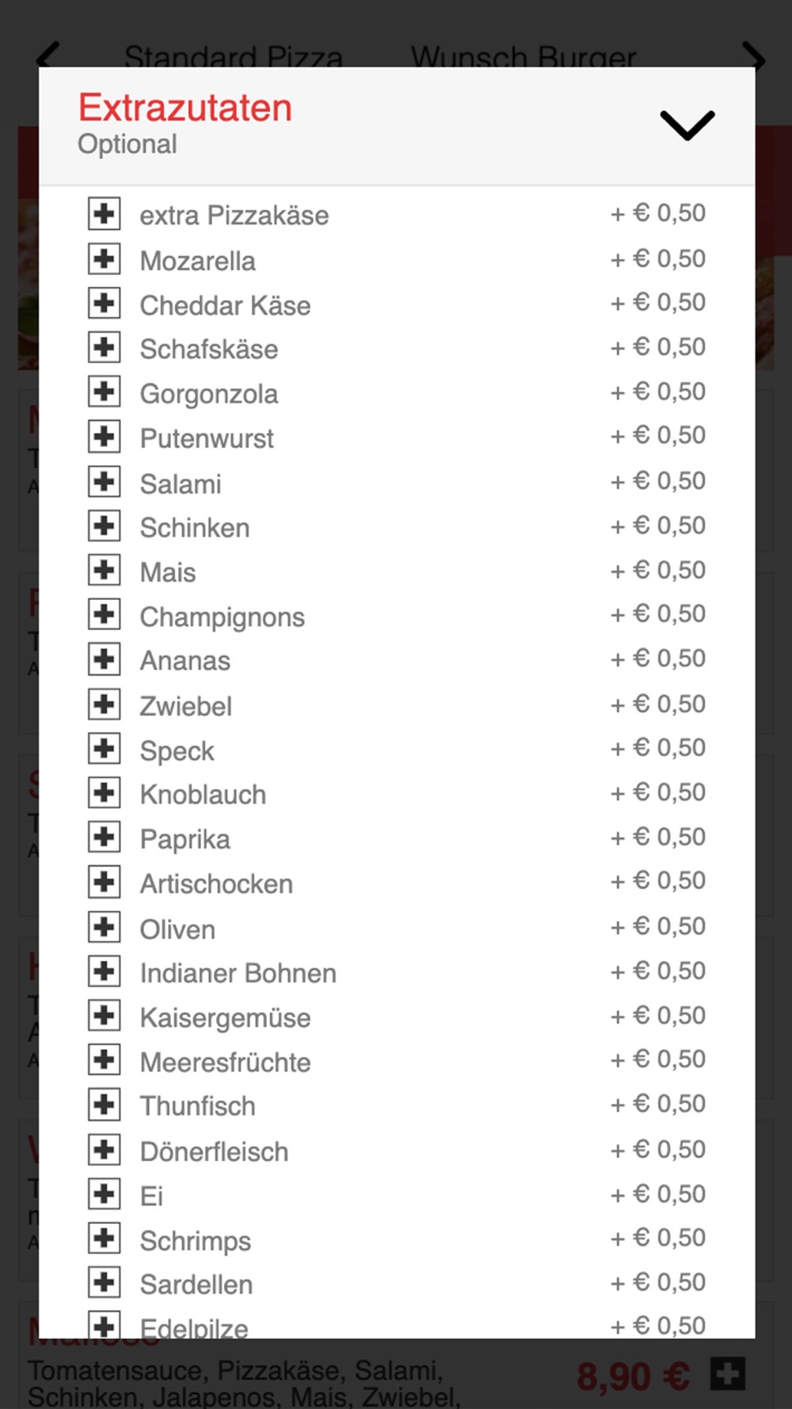Open the Standard Pizza tab

point(234,55)
